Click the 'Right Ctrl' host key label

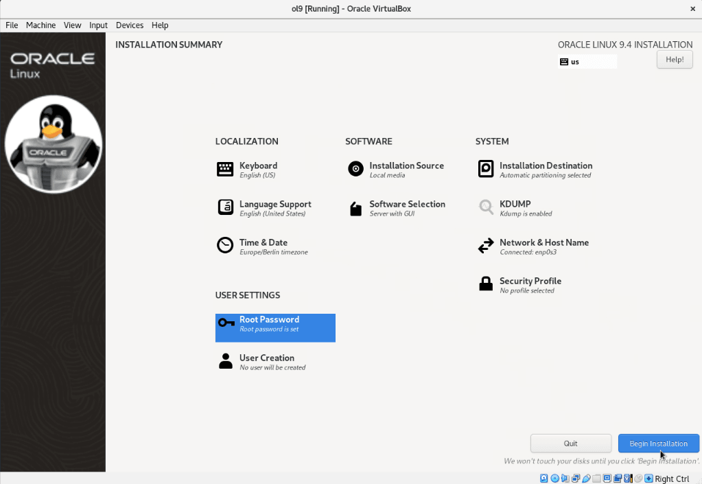[x=672, y=479]
